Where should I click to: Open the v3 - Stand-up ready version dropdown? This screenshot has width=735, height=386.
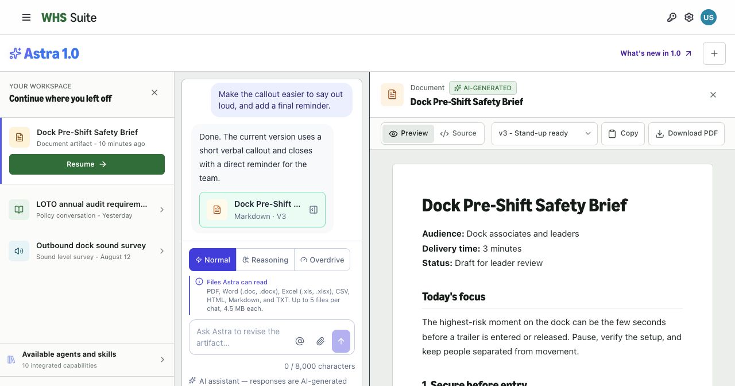[544, 133]
